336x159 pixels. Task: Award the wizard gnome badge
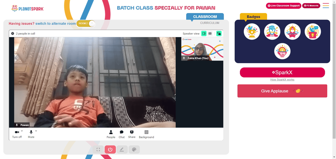(x=293, y=31)
